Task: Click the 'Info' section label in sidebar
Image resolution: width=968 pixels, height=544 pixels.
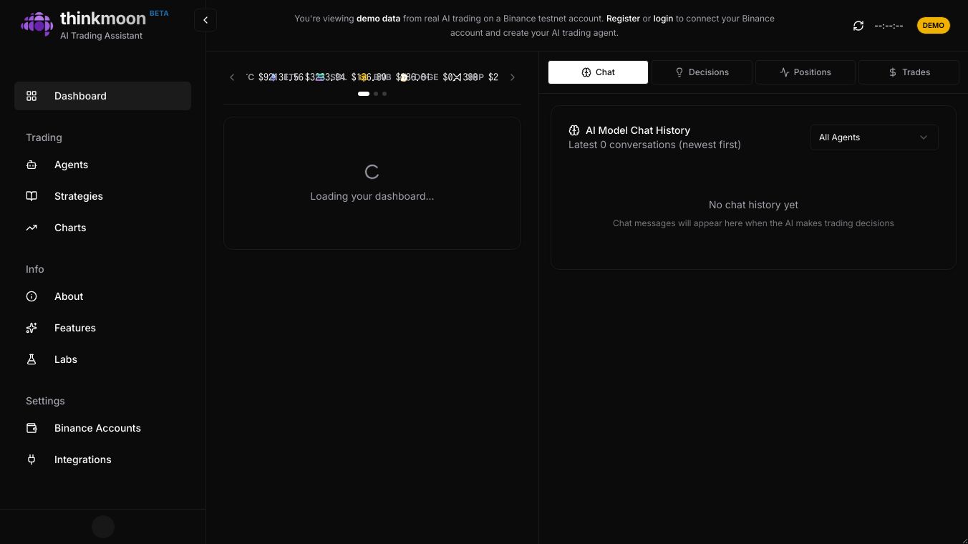Action: pos(35,269)
